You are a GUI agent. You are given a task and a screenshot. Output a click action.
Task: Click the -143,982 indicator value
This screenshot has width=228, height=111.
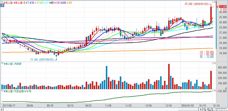(222, 91)
